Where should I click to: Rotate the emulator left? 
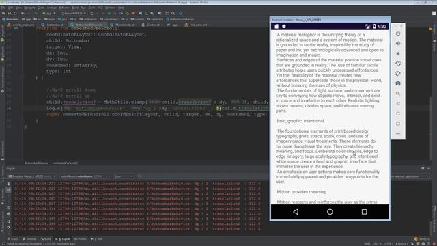pyautogui.click(x=398, y=64)
